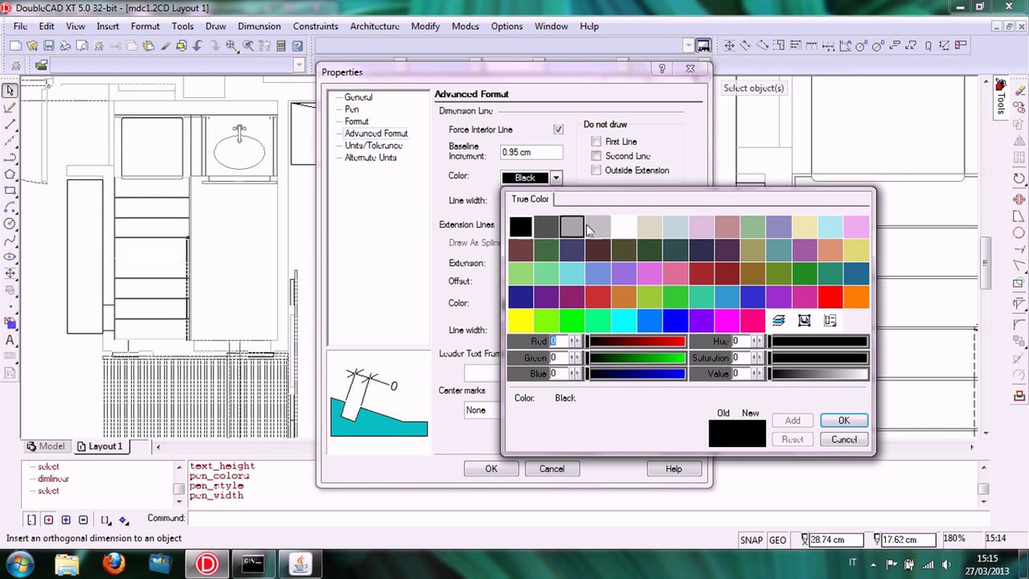Image resolution: width=1029 pixels, height=579 pixels.
Task: Switch to the Model tab
Action: [x=46, y=446]
